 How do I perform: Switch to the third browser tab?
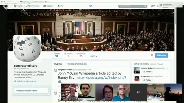tap(41, 2)
